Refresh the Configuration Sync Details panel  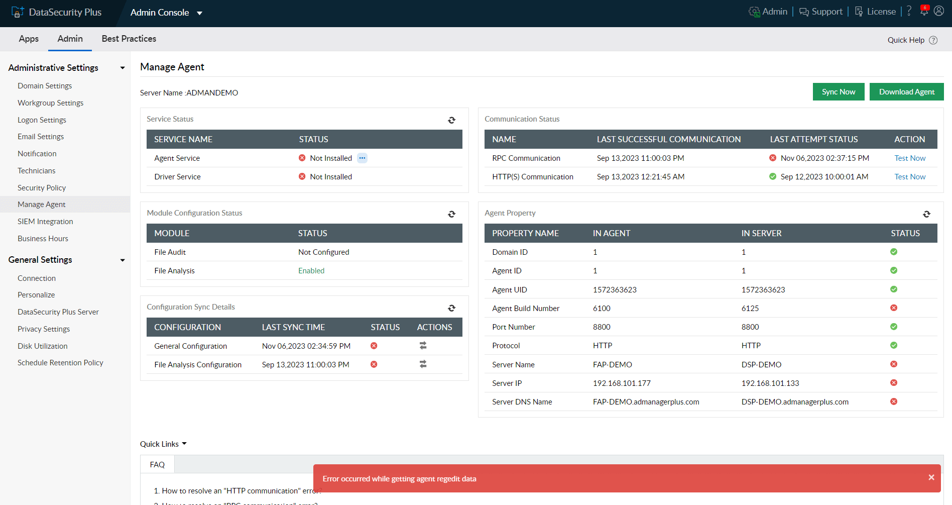click(451, 308)
